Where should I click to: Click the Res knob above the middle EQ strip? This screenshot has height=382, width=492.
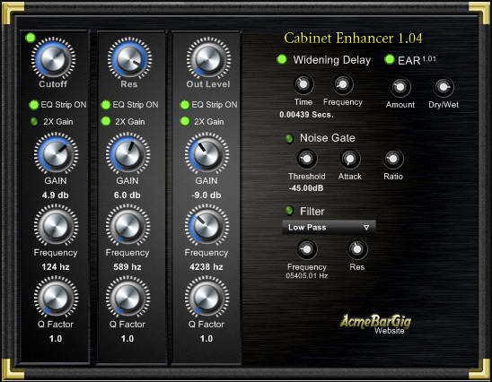[x=129, y=58]
